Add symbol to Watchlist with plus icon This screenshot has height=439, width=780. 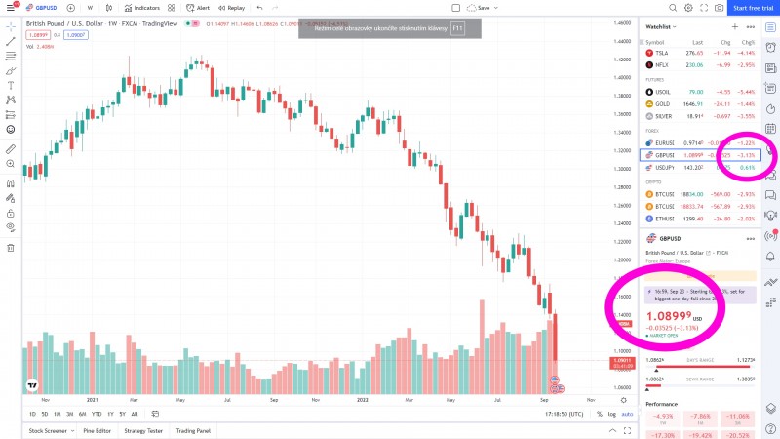tap(735, 26)
